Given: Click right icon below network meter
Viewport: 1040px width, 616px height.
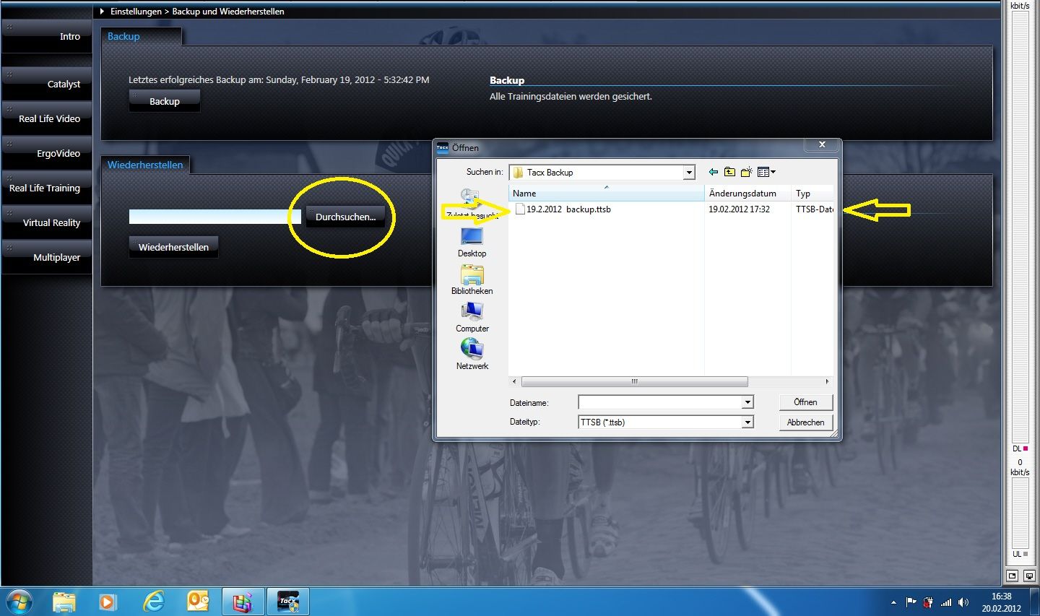Looking at the screenshot, I should tap(1029, 576).
